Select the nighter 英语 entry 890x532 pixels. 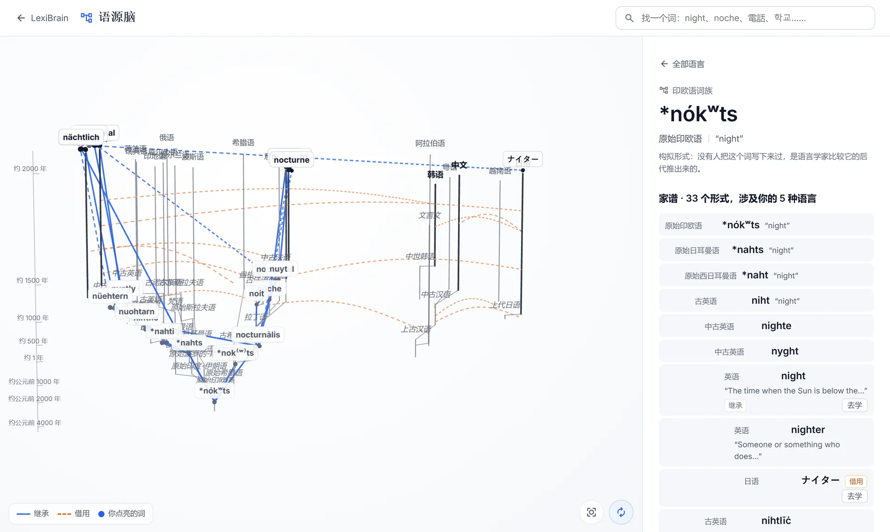pos(766,442)
